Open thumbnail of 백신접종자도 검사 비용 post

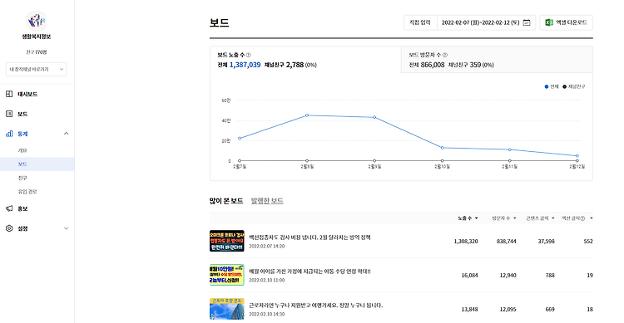[227, 241]
